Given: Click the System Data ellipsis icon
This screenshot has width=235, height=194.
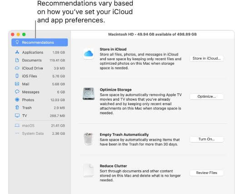Looking at the screenshot, I should (17, 133).
